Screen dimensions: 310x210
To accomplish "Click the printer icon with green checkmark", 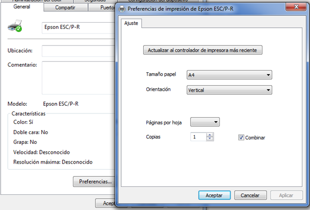I will coord(16,26).
